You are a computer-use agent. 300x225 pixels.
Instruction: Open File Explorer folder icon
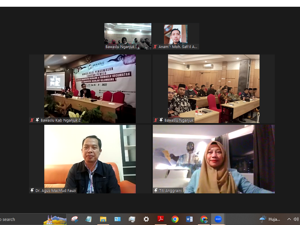tap(103, 219)
